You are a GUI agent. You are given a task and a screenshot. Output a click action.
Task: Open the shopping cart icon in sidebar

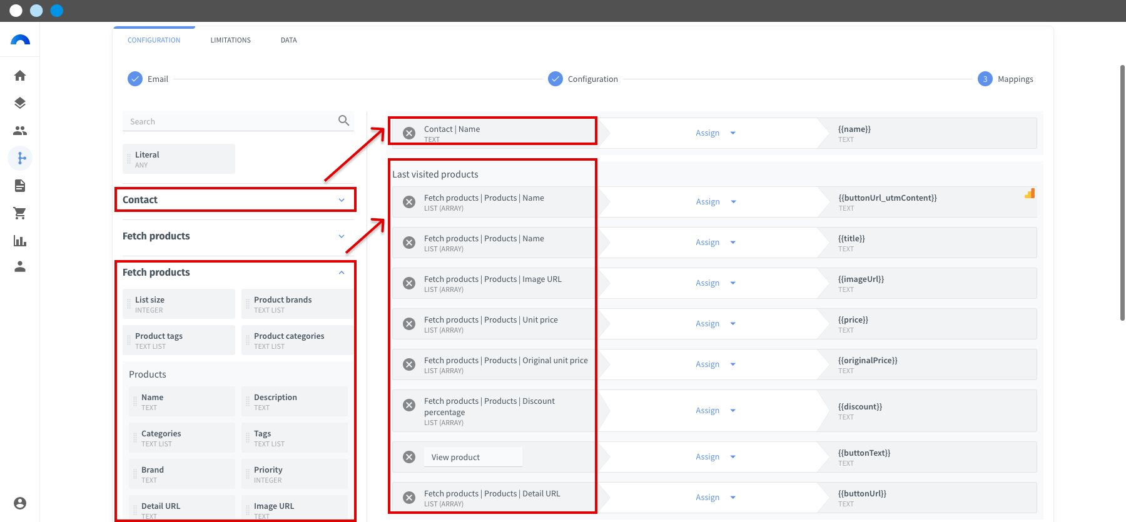tap(20, 213)
